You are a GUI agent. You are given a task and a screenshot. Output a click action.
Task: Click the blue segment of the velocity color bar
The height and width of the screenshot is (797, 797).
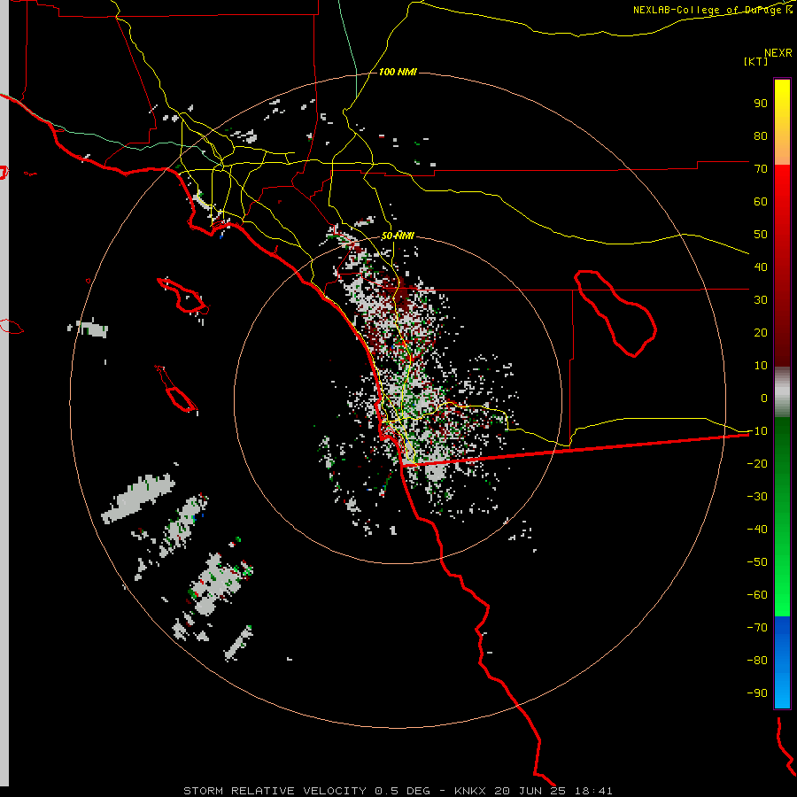pos(782,662)
